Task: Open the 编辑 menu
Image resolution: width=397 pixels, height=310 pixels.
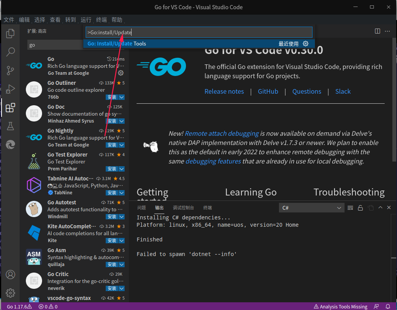Action: (x=24, y=20)
